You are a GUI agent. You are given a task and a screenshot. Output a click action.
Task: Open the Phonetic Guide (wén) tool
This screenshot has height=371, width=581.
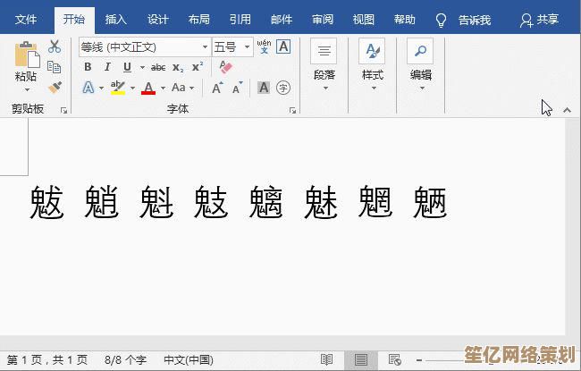(x=264, y=46)
